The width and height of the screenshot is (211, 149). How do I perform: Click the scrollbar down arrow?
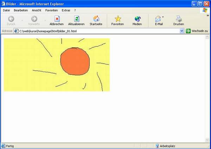[207, 140]
